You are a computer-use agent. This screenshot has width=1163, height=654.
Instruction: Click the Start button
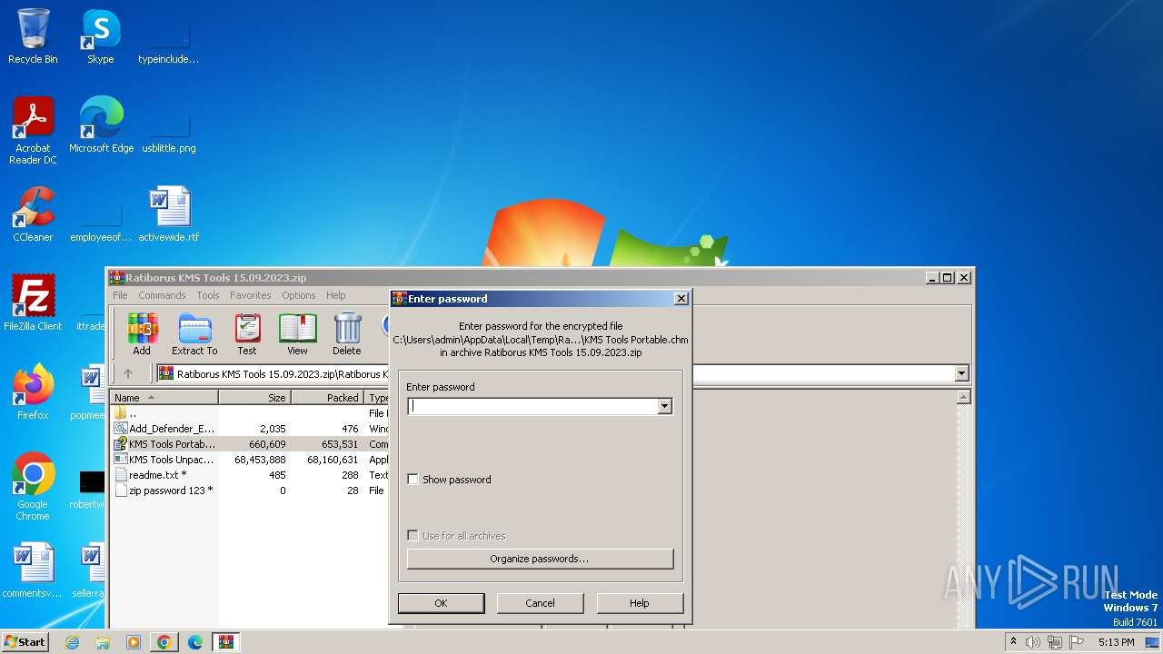coord(25,642)
